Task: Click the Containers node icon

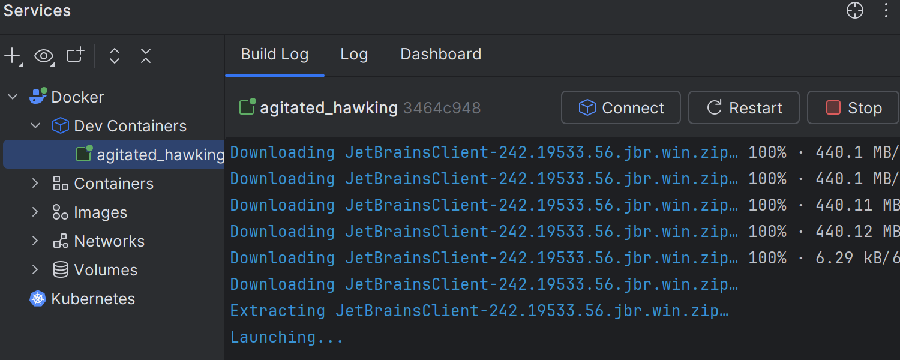Action: [x=61, y=184]
